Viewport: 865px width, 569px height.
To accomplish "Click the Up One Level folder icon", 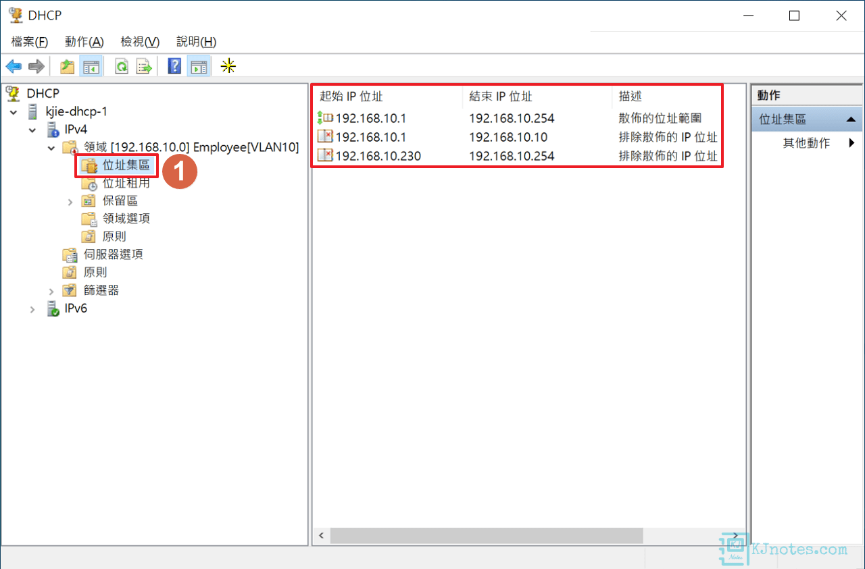I will [67, 66].
